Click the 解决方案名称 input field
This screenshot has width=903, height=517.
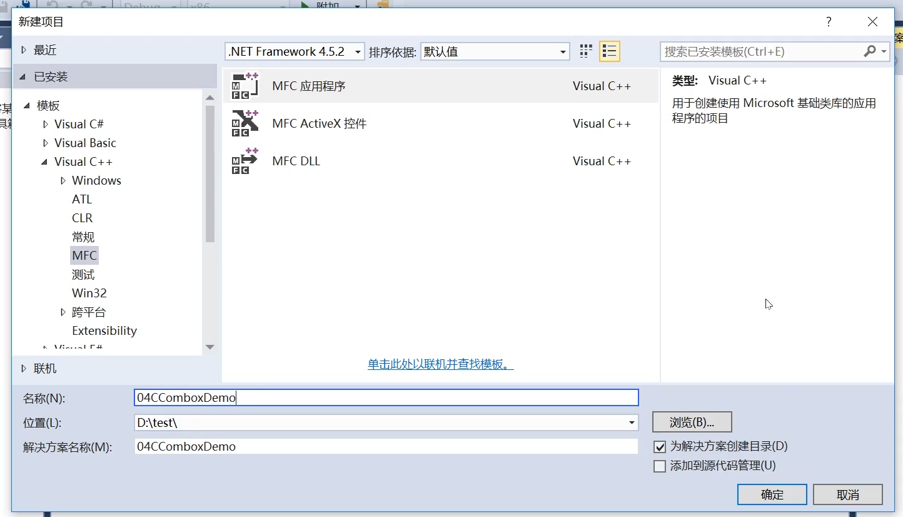coord(386,446)
